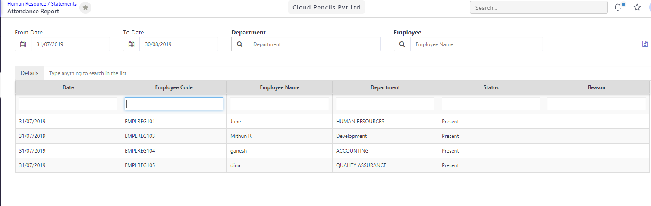Click the Reason column filter box
The height and width of the screenshot is (206, 651).
597,104
